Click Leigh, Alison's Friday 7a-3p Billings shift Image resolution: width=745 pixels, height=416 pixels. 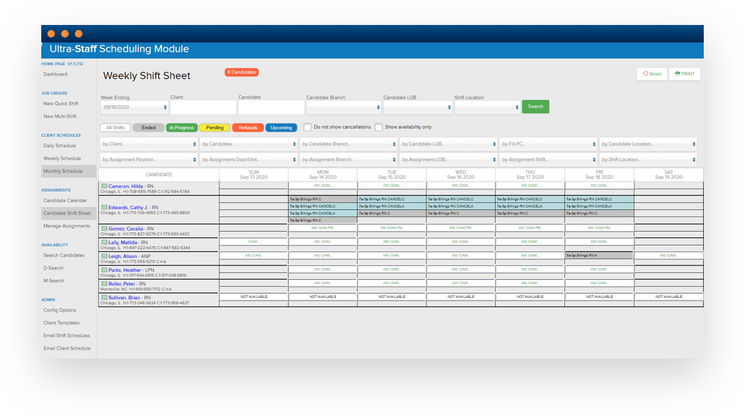599,255
